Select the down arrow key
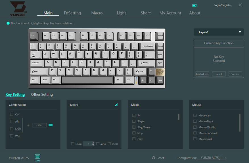Image resolution: width=249 pixels, height=163 pixels. tap(151, 80)
